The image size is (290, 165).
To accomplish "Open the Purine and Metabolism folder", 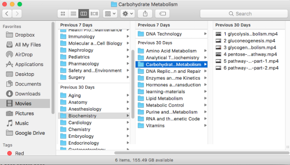I will [x=171, y=112].
